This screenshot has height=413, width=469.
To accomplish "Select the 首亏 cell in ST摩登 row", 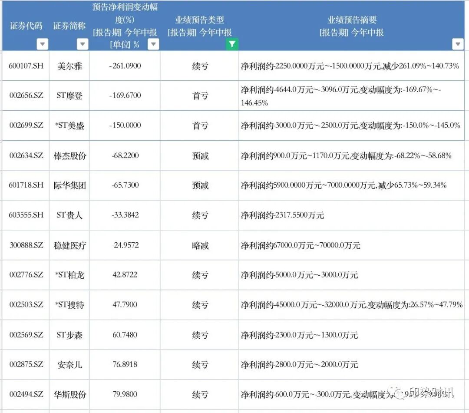I will tap(199, 96).
